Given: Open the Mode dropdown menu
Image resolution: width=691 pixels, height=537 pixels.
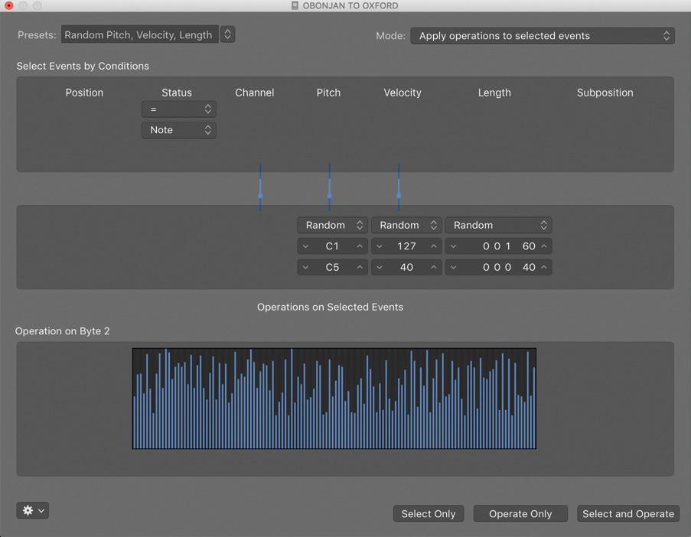Looking at the screenshot, I should pos(542,36).
